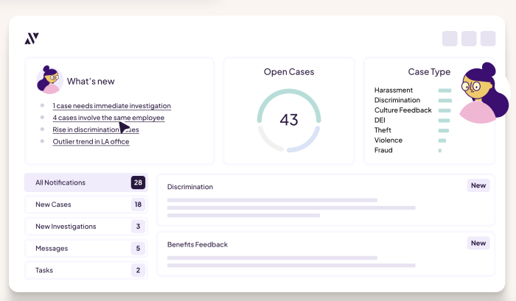Open 'Outlier trend in LA office' link
Image resolution: width=516 pixels, height=301 pixels.
point(91,141)
